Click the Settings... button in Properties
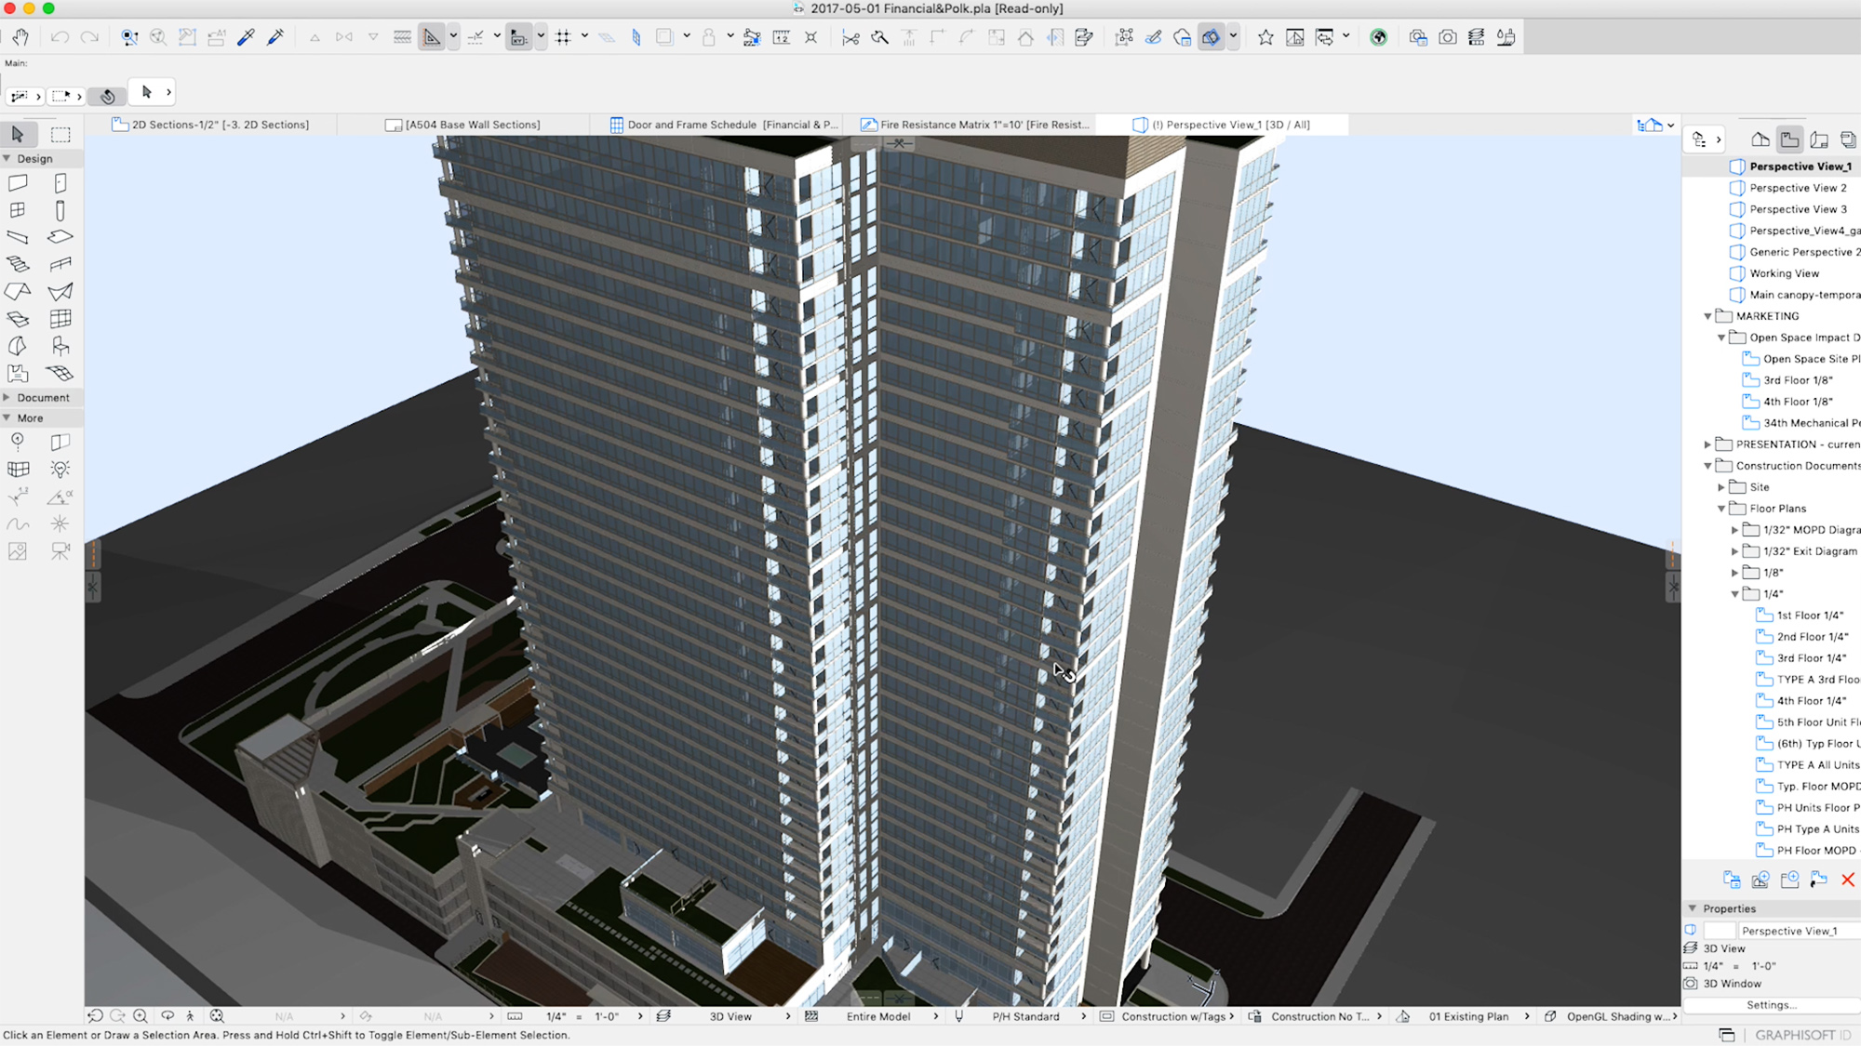The image size is (1861, 1046). tap(1771, 1005)
